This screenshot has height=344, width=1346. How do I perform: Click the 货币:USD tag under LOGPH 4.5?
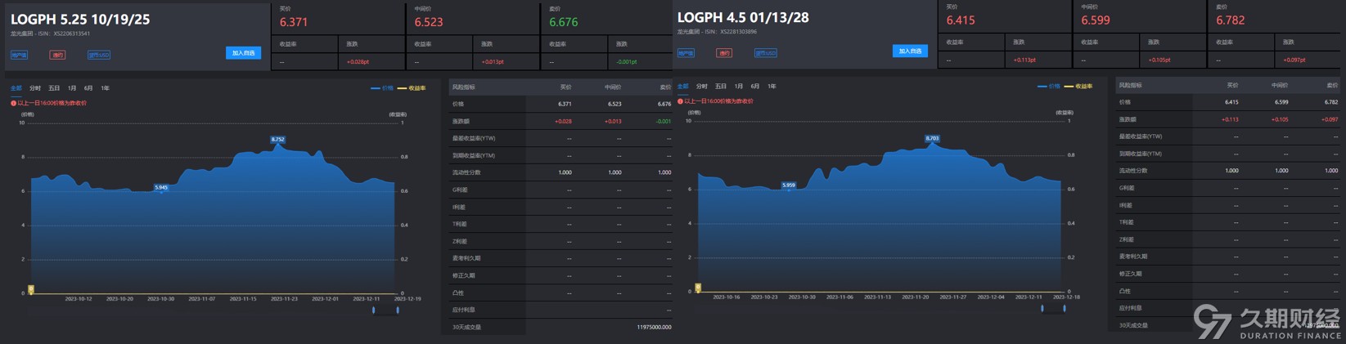click(765, 53)
